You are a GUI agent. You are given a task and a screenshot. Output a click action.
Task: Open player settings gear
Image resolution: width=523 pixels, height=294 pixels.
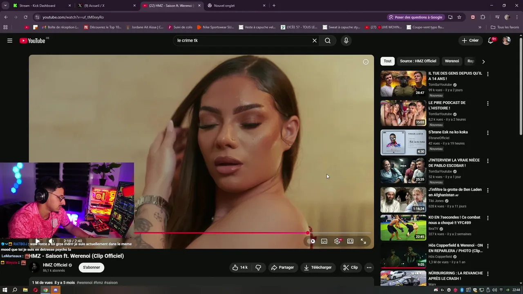pos(337,241)
